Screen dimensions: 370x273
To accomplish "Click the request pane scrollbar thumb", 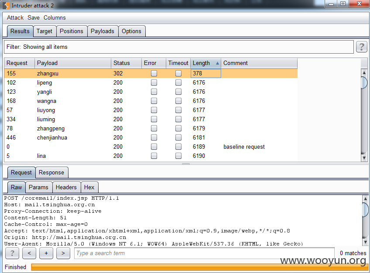I will pyautogui.click(x=365, y=209).
